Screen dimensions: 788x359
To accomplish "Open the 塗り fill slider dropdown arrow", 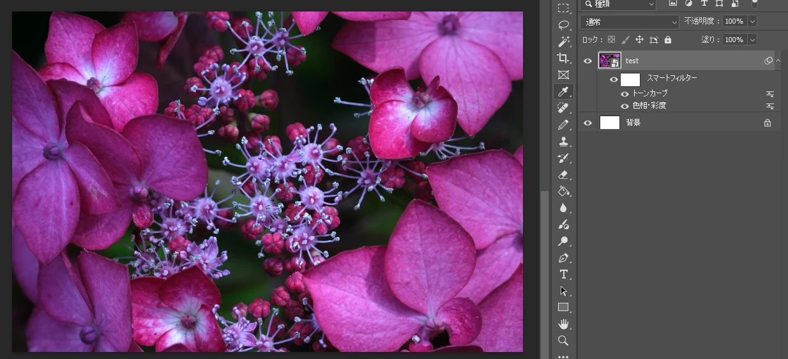I will [752, 40].
